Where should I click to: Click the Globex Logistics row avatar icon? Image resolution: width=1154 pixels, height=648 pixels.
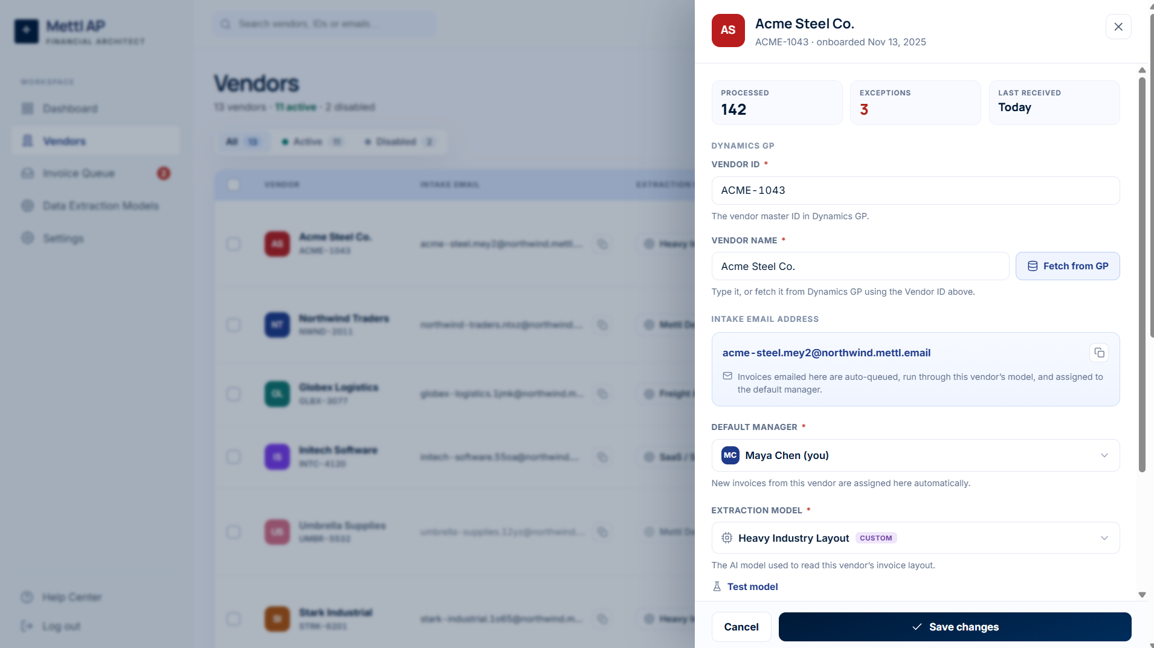(x=277, y=394)
